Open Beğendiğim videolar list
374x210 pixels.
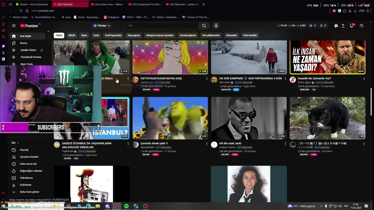(27, 171)
